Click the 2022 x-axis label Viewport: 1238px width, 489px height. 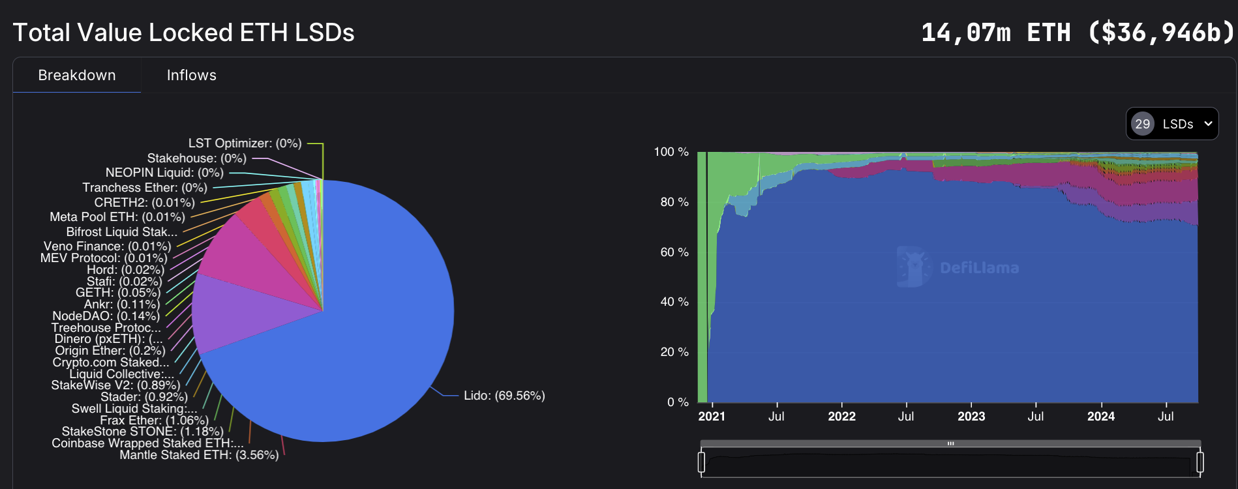(841, 417)
